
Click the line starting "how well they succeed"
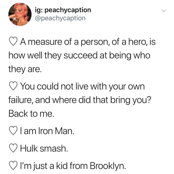pos(79,56)
